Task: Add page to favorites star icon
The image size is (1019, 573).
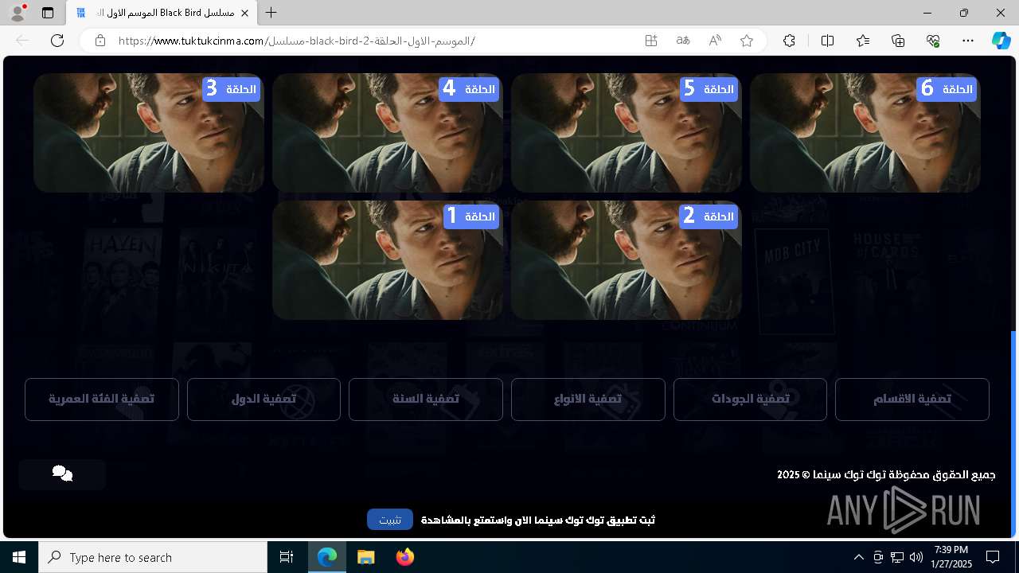Action: coord(747,41)
